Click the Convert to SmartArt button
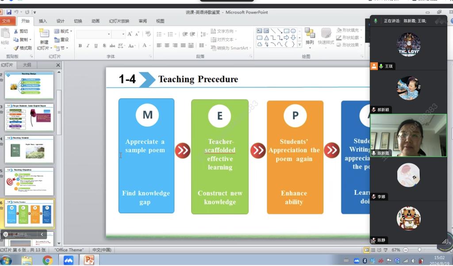Viewport: 453px width, 266px height. click(x=230, y=48)
